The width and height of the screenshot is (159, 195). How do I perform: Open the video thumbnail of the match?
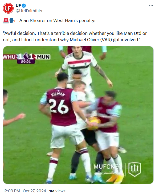coord(78,115)
